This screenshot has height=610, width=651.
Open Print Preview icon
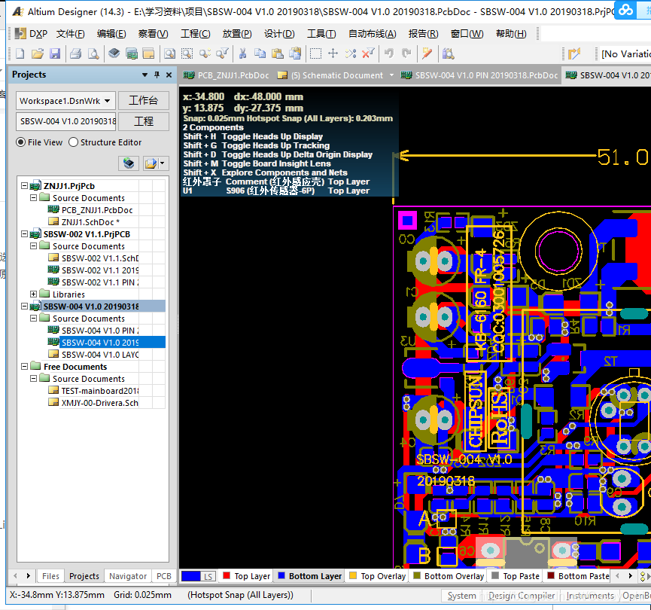tap(93, 53)
